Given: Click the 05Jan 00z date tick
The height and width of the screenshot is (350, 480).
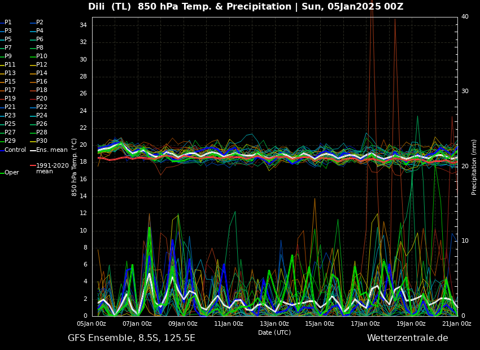Looking at the screenshot, I should [x=91, y=323].
